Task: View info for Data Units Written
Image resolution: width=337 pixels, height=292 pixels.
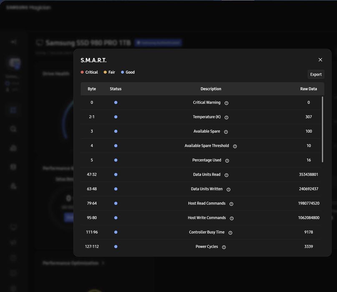Action: pos(229,189)
